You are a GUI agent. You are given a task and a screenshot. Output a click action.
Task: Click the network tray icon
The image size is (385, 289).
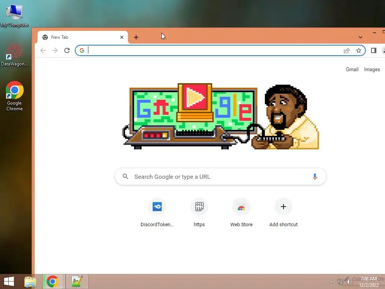click(x=340, y=281)
